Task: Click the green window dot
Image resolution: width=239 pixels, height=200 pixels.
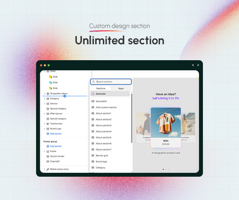Action: coord(48,65)
